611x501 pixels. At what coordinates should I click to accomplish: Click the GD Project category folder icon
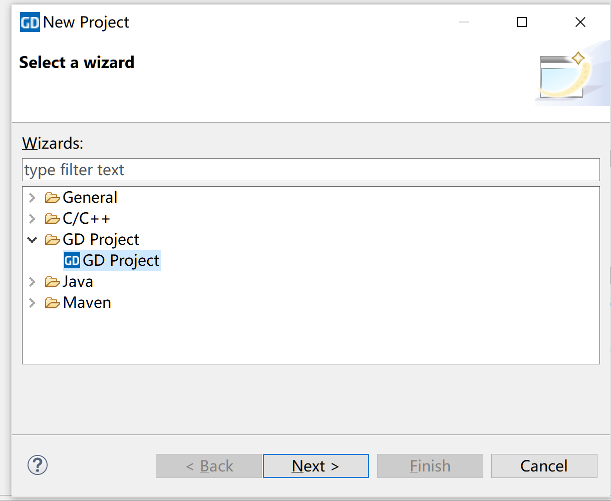coord(53,240)
